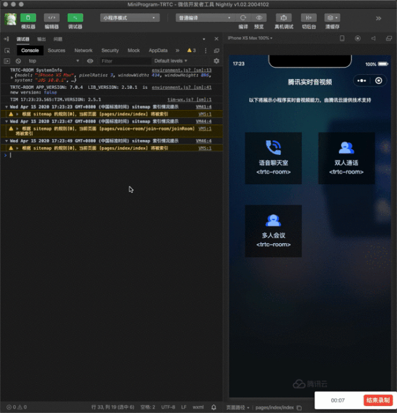This screenshot has width=397, height=413.
Task: Click the dock side panel icon
Action: point(6,39)
